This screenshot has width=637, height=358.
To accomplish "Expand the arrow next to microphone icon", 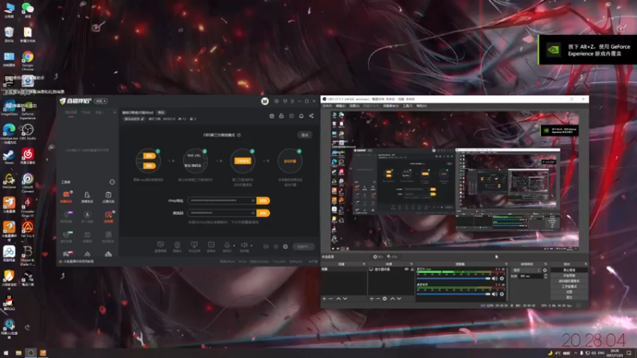I will click(x=234, y=245).
